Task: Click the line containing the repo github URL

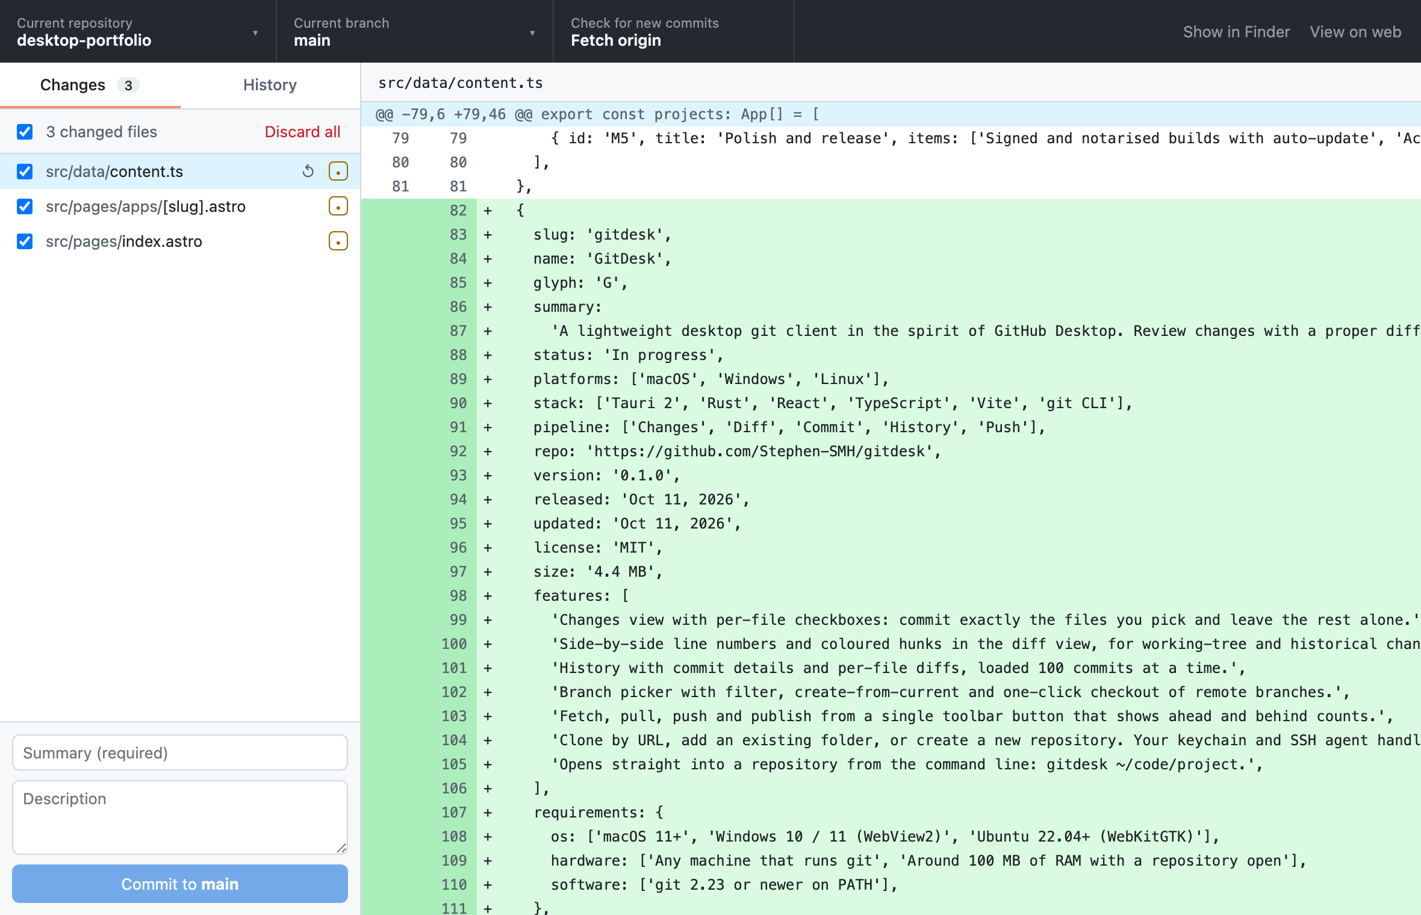Action: [891, 451]
